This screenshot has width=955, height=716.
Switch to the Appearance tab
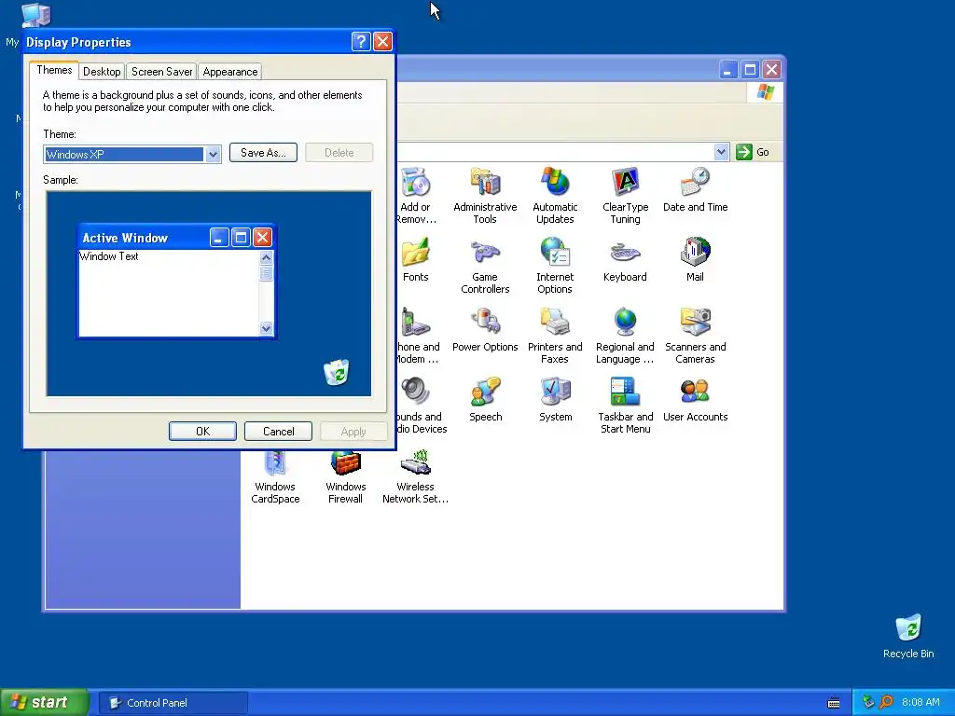[230, 72]
